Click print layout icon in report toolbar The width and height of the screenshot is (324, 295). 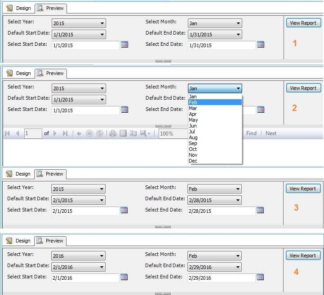[x=123, y=133]
